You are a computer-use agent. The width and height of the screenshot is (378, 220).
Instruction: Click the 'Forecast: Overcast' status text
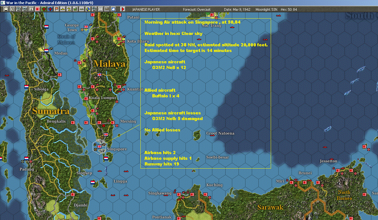click(x=197, y=9)
